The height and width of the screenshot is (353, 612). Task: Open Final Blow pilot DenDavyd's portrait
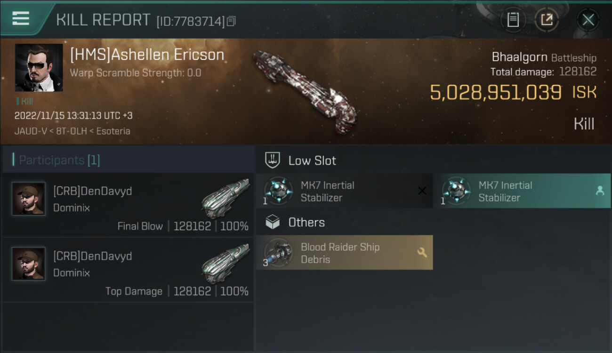click(29, 199)
